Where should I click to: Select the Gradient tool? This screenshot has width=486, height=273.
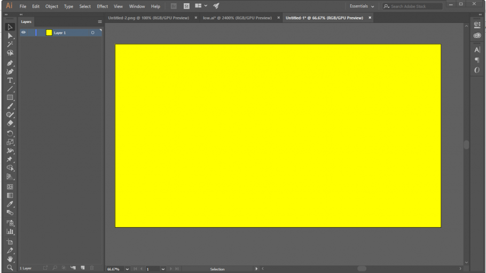coord(10,196)
